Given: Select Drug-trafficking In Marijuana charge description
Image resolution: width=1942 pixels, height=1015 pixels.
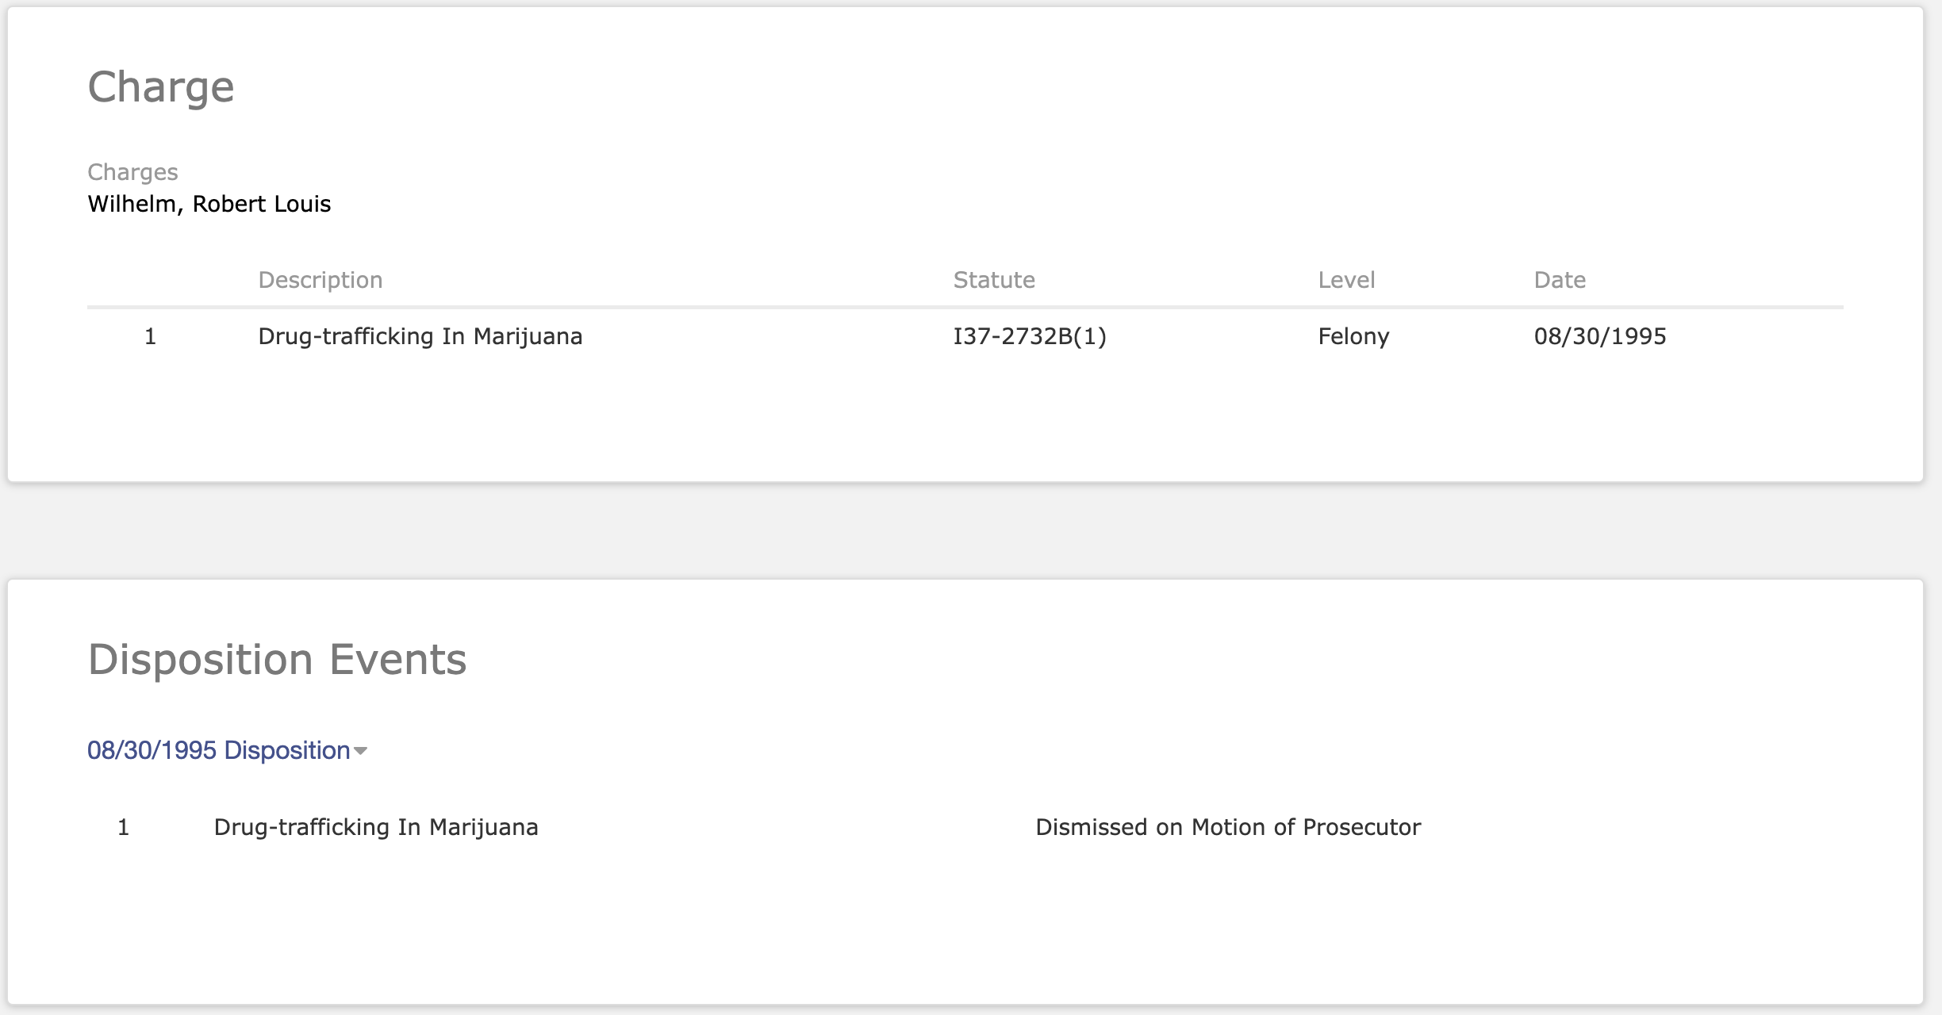Looking at the screenshot, I should [420, 336].
